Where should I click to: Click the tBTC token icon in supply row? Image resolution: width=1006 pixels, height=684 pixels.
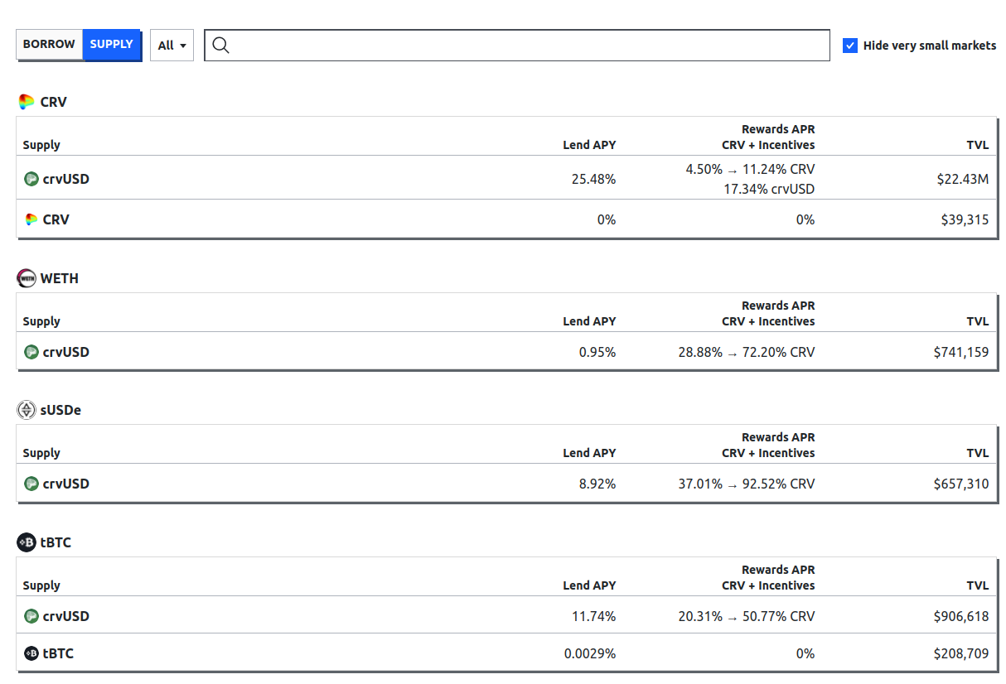(31, 653)
